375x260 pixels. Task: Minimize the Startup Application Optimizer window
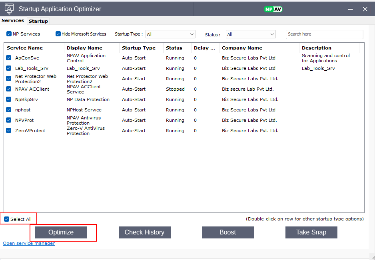tap(350, 9)
